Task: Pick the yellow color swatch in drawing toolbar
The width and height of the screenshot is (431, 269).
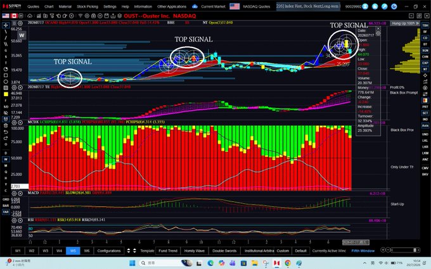Action: pos(6,94)
